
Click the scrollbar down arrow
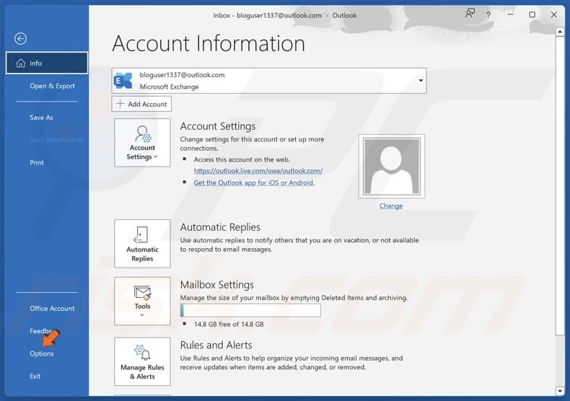(560, 391)
